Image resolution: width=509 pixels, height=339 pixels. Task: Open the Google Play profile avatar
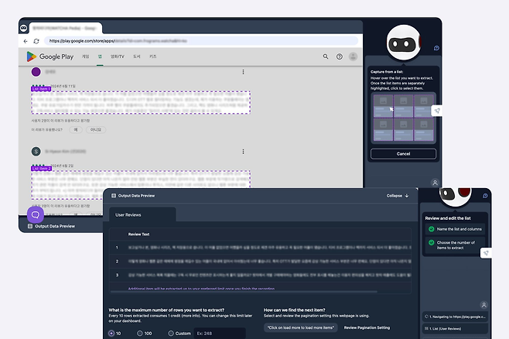pos(353,56)
